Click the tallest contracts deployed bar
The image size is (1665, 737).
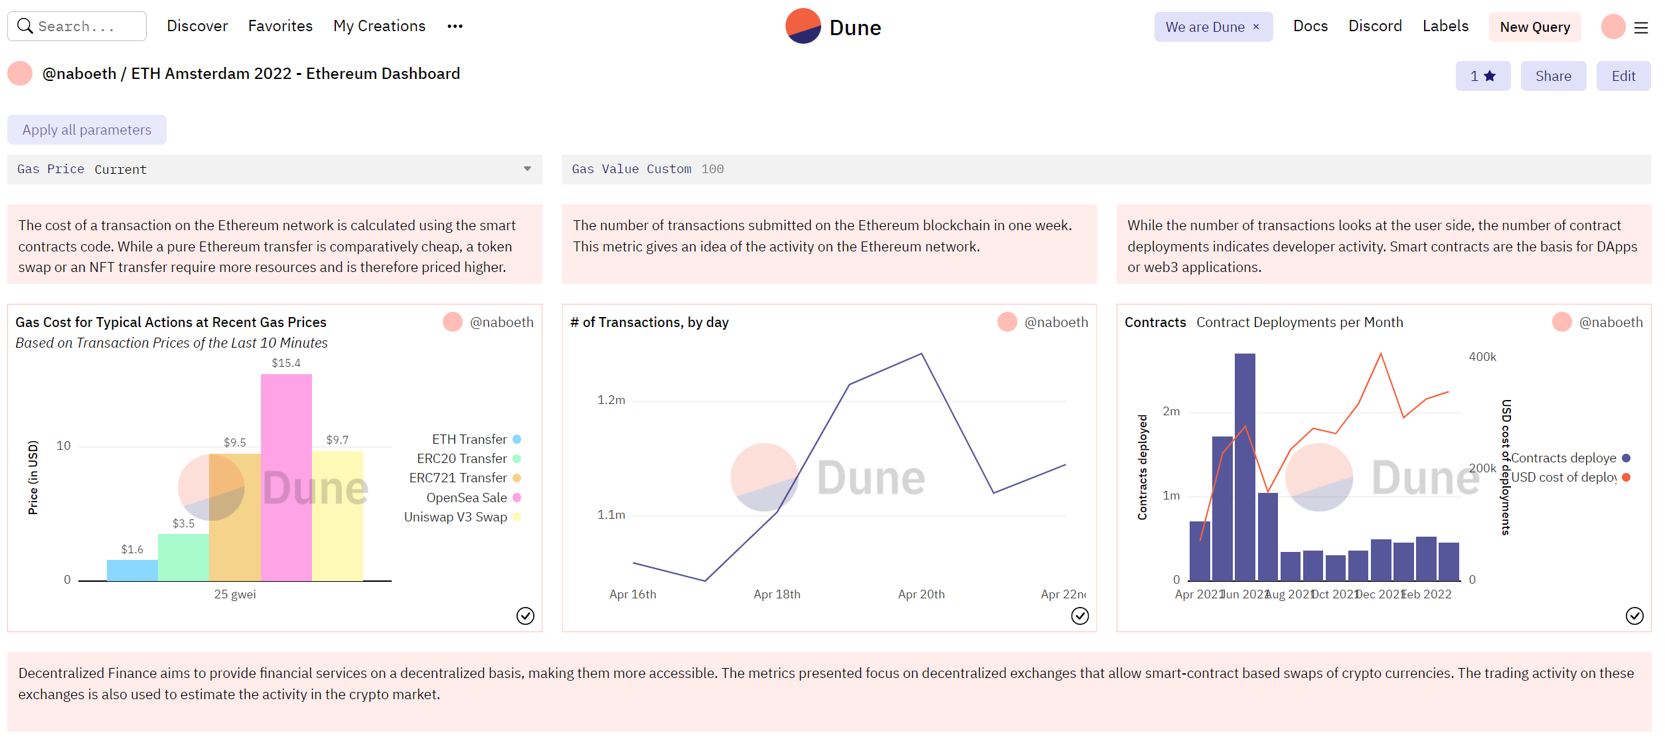coord(1245,467)
